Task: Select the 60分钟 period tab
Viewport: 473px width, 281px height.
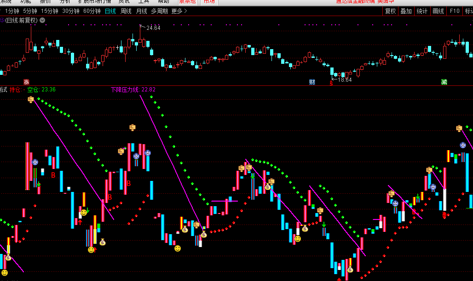Action: (92, 11)
